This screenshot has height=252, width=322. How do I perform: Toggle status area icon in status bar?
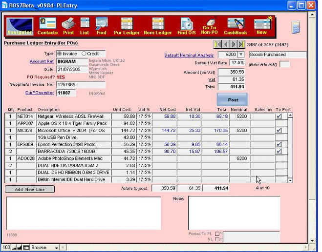(26, 248)
